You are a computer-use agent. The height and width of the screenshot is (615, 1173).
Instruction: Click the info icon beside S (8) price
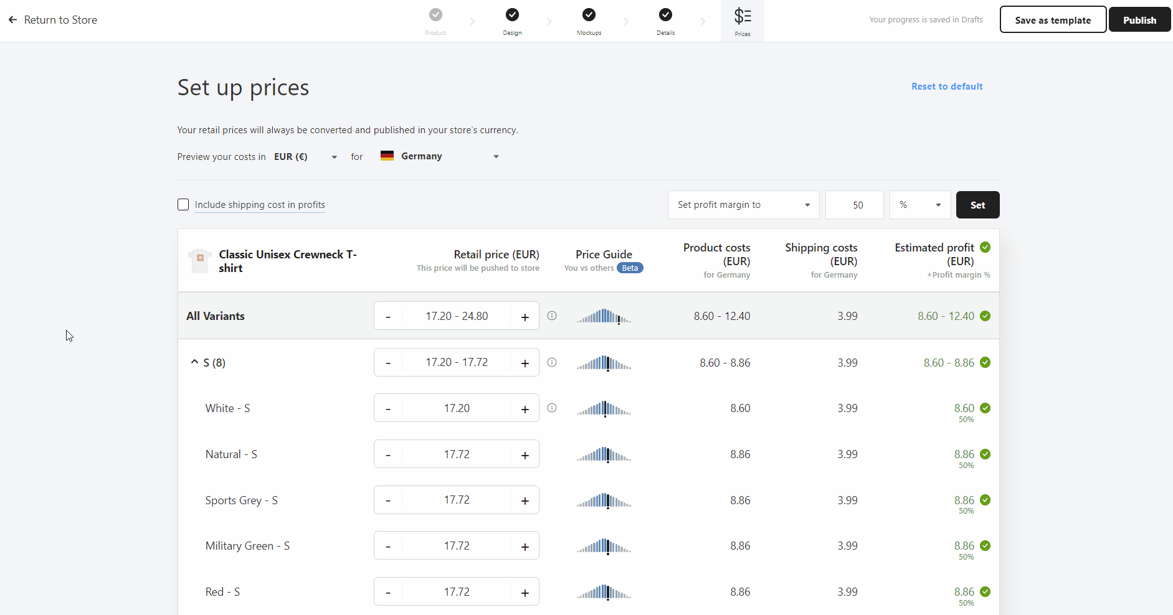pos(552,362)
